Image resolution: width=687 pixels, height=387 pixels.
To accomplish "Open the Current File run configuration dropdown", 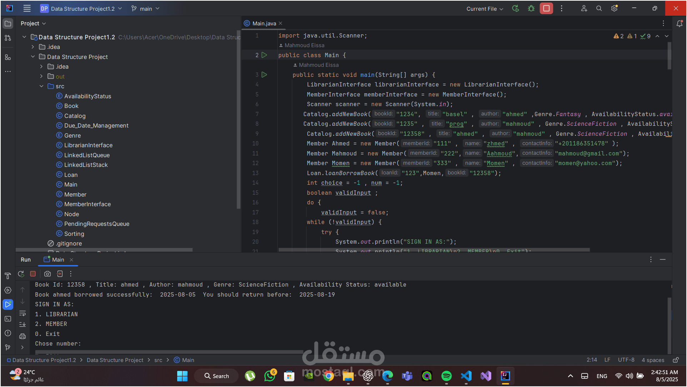I will coord(484,9).
